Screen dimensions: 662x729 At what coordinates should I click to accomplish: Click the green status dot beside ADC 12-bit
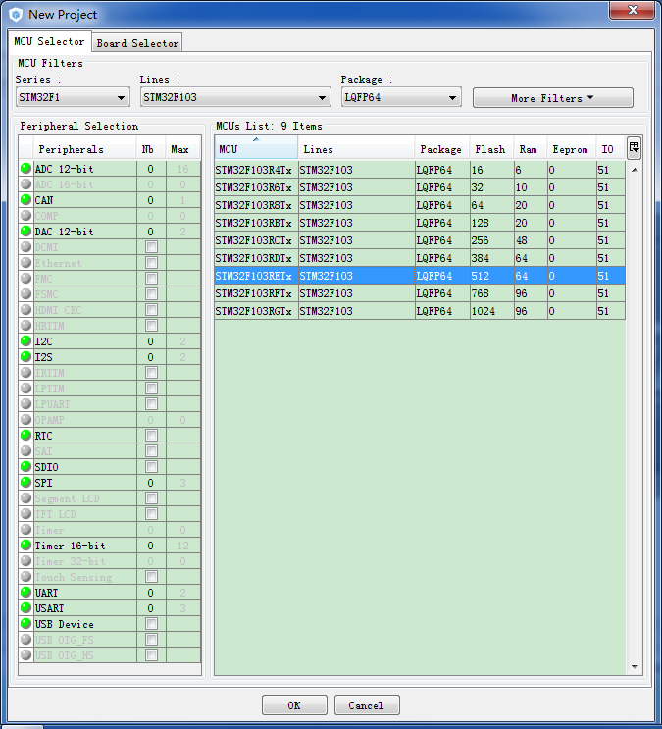[26, 169]
